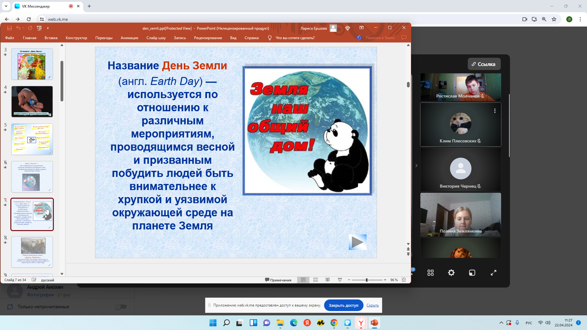This screenshot has width=587, height=330.
Task: Open ribbon display options icon
Action: coord(362,28)
